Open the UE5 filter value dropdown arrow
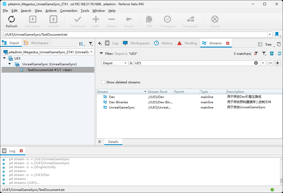This screenshot has width=283, height=193. tap(263, 63)
